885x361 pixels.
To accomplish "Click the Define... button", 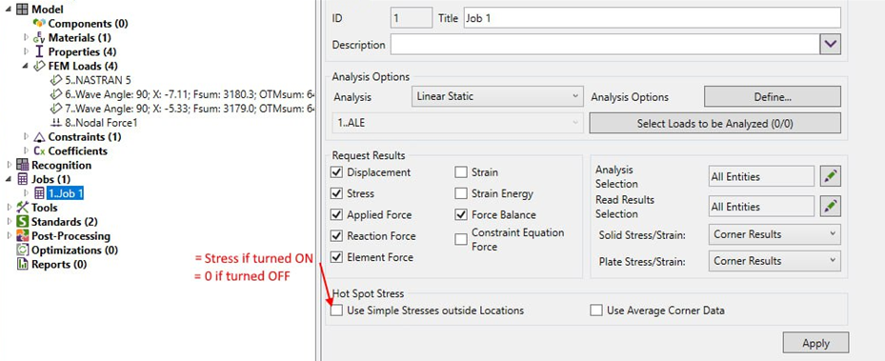I will [x=773, y=96].
